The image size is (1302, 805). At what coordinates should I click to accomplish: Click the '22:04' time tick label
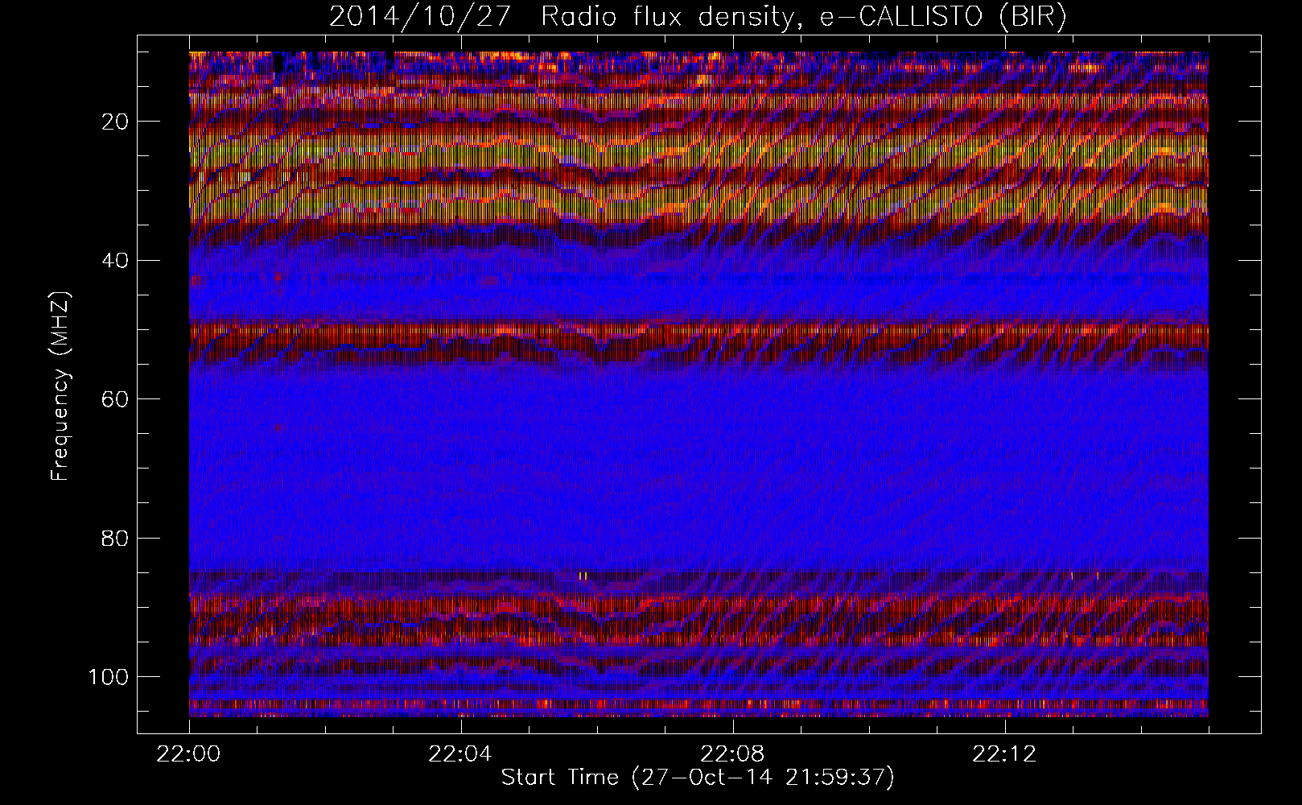[x=461, y=753]
